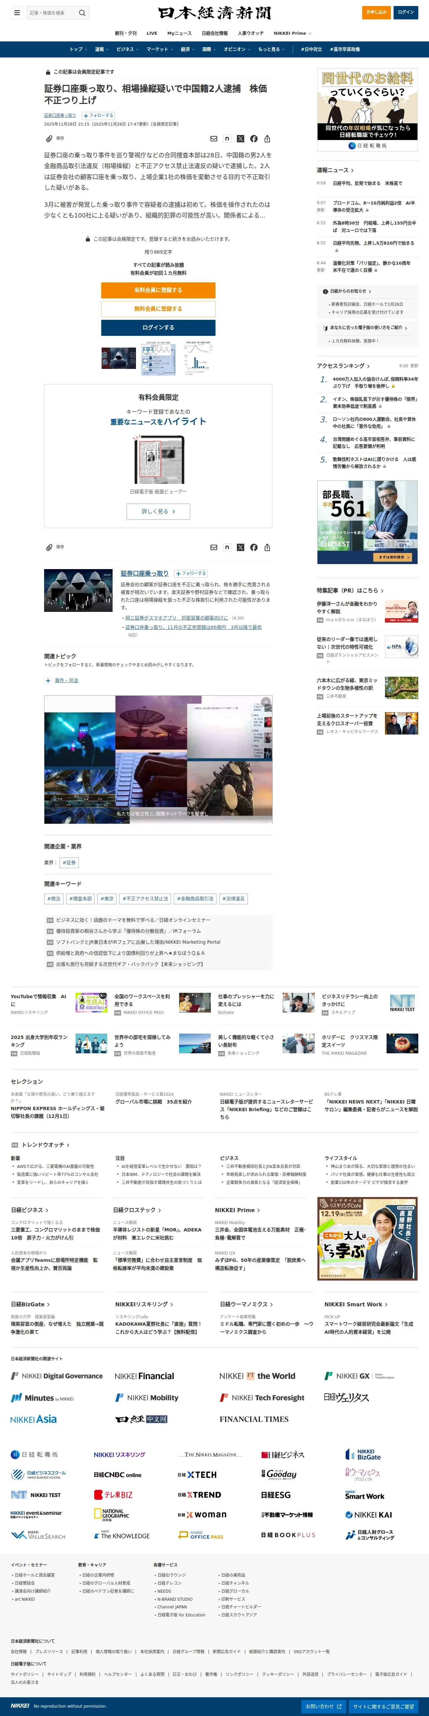This screenshot has width=429, height=1716.
Task: Open the 日経中文網 logo
Action: 141,1419
